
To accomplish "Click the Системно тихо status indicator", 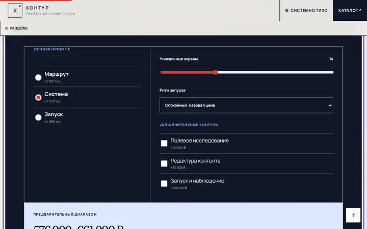I will click(x=306, y=11).
